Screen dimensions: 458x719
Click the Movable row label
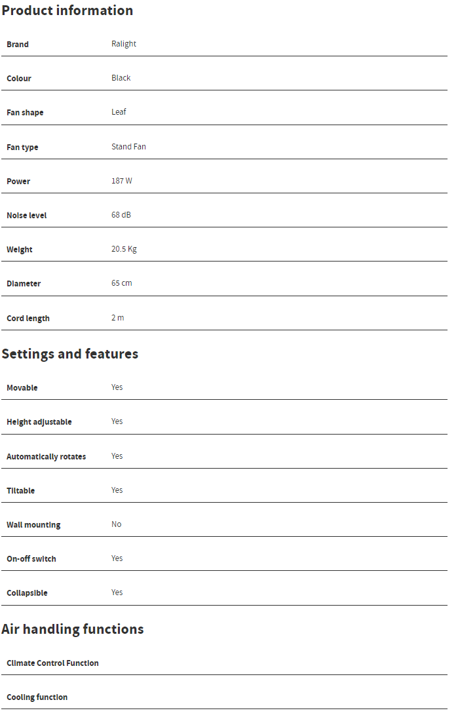pyautogui.click(x=22, y=388)
